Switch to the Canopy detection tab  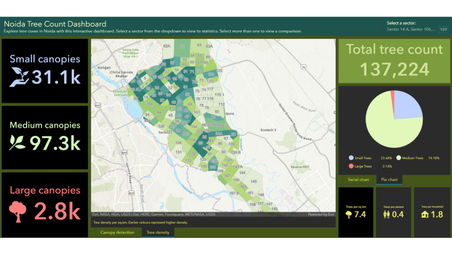[117, 233]
